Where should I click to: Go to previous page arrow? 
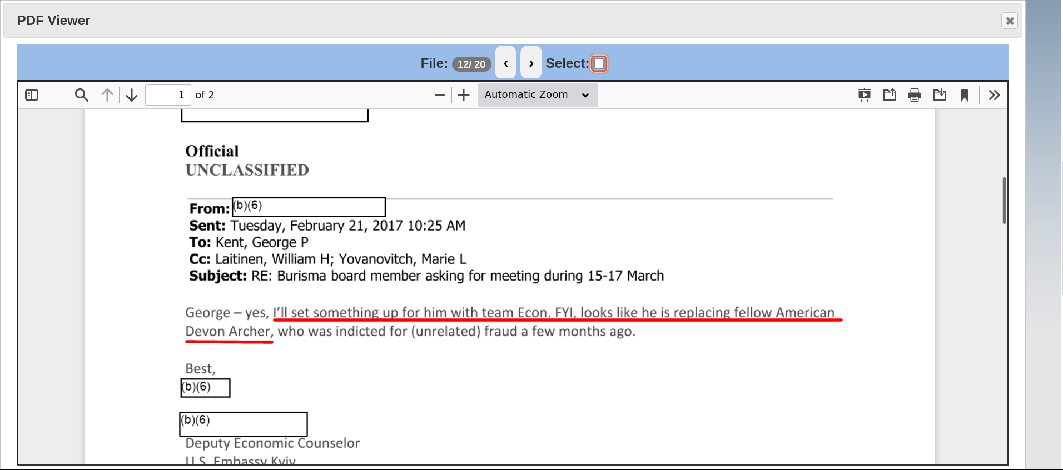pyautogui.click(x=107, y=95)
